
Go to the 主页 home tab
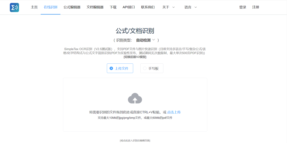[x=34, y=7]
